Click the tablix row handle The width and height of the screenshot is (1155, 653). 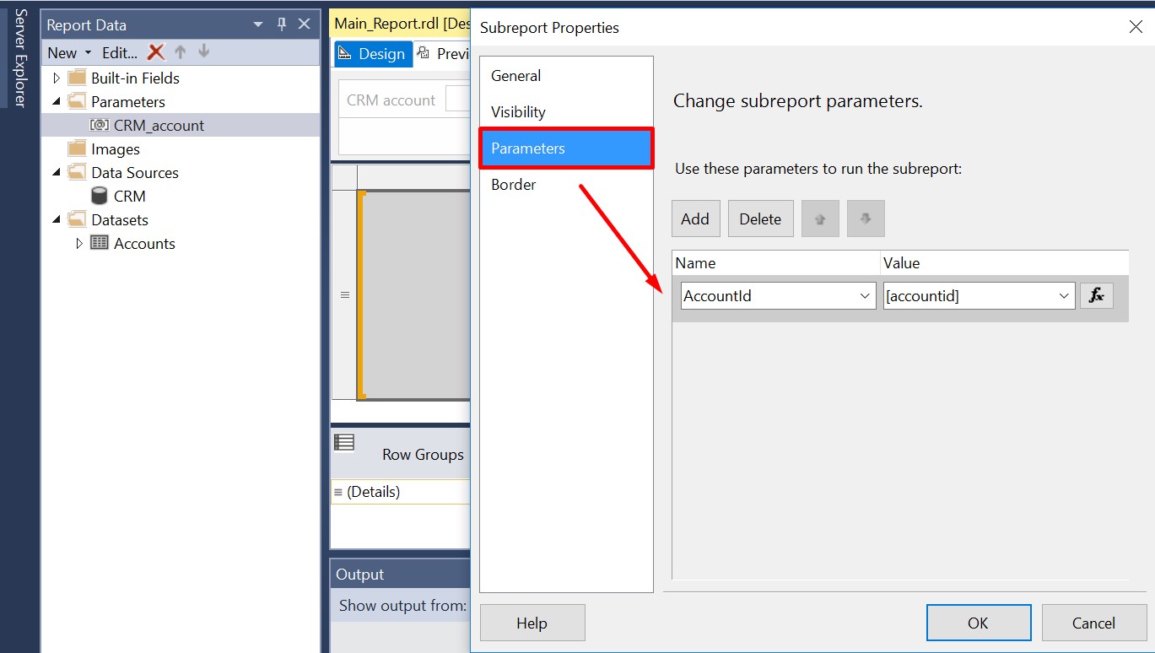(344, 295)
